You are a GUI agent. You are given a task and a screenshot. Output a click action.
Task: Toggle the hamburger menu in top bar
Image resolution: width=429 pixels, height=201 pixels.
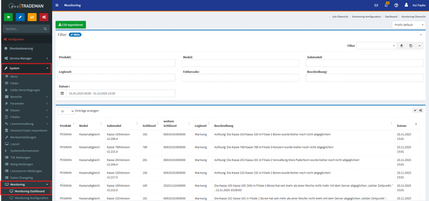pos(57,5)
